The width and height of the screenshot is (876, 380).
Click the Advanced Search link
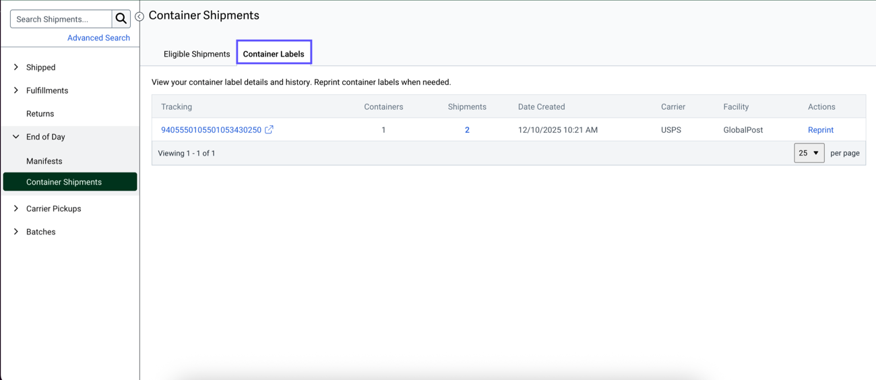pyautogui.click(x=98, y=38)
